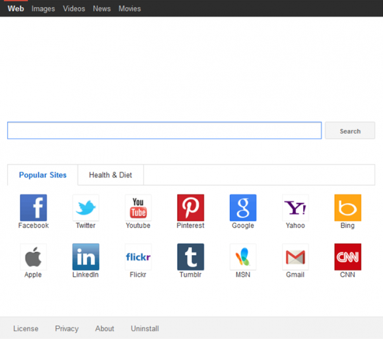Select the Popular Sites tab
This screenshot has height=339, width=383.
coord(43,175)
